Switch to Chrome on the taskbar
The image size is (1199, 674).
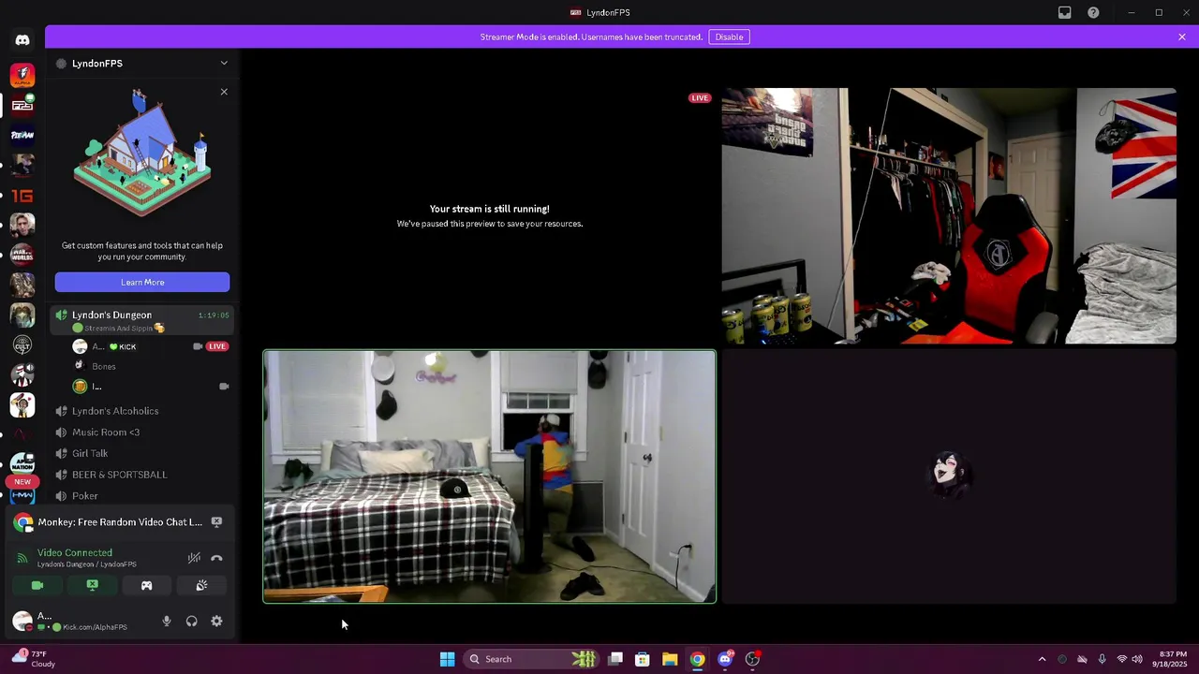tap(697, 659)
